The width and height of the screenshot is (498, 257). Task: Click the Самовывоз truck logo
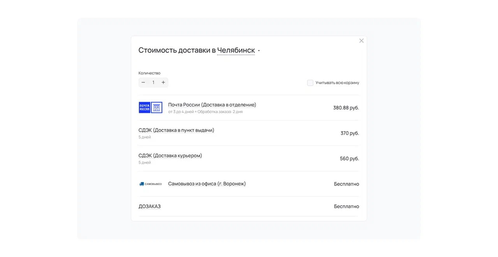150,184
